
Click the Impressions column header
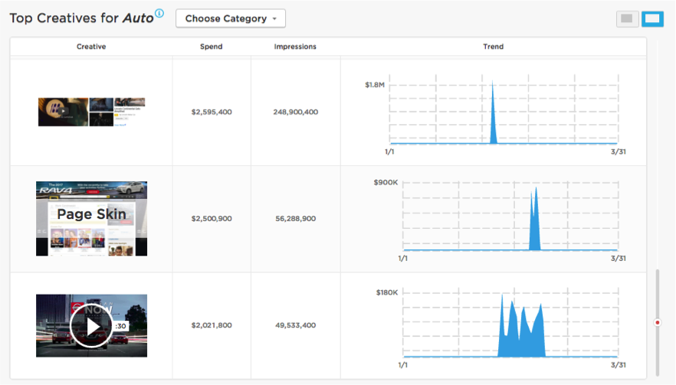(295, 47)
